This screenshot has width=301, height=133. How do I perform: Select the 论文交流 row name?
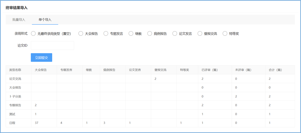pyautogui.click(x=15, y=79)
